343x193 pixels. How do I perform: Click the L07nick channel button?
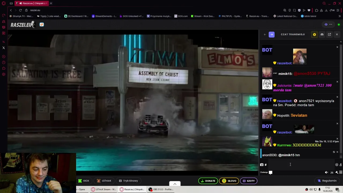pyautogui.click(x=104, y=181)
